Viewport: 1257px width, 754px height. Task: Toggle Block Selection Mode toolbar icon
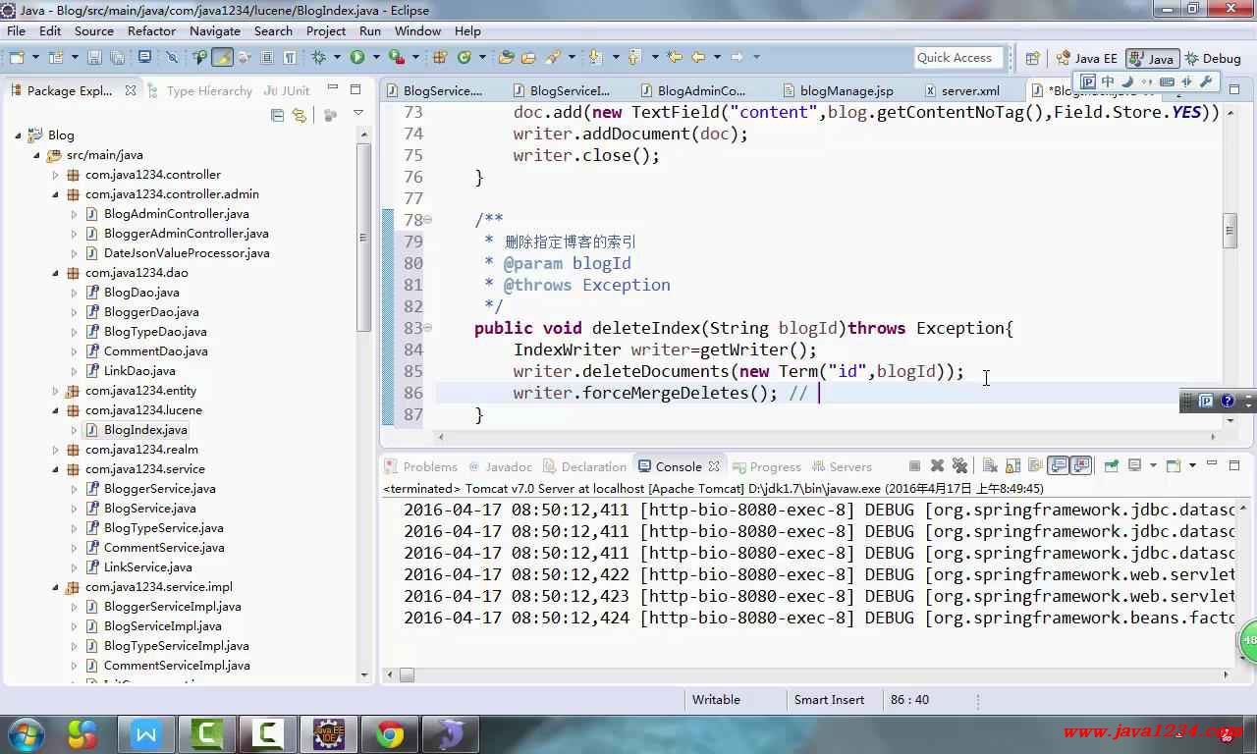point(266,57)
